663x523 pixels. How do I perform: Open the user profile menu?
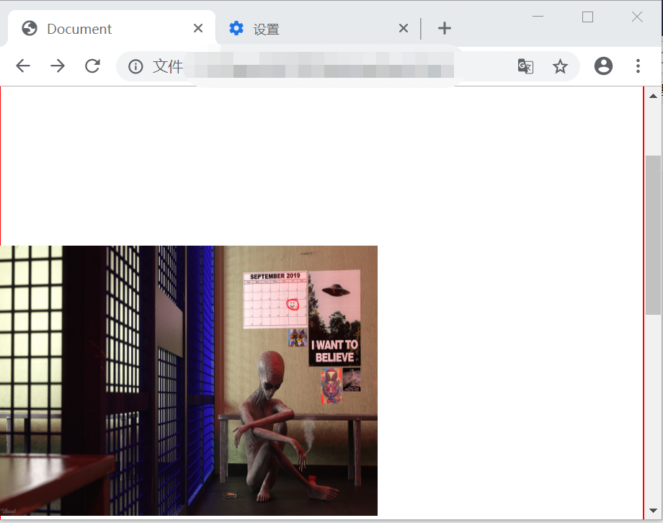[x=603, y=66]
